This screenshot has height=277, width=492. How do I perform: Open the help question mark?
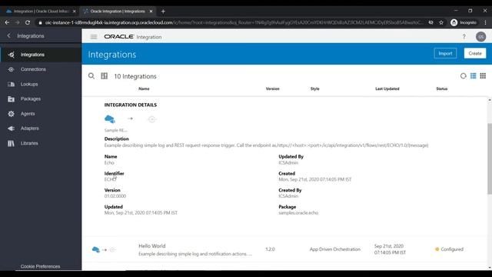(x=464, y=37)
